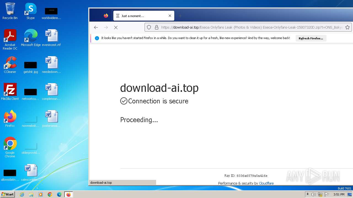Open the networkcu... desktop file
353x198 pixels.
[x=31, y=94]
